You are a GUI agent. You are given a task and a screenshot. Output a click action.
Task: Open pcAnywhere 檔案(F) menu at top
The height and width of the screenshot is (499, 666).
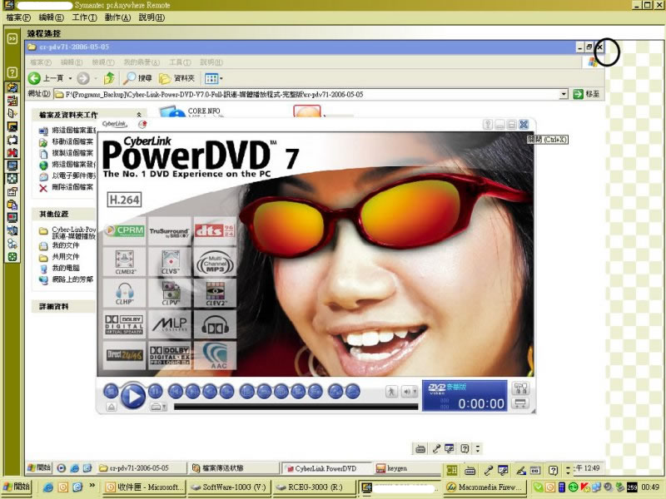18,17
